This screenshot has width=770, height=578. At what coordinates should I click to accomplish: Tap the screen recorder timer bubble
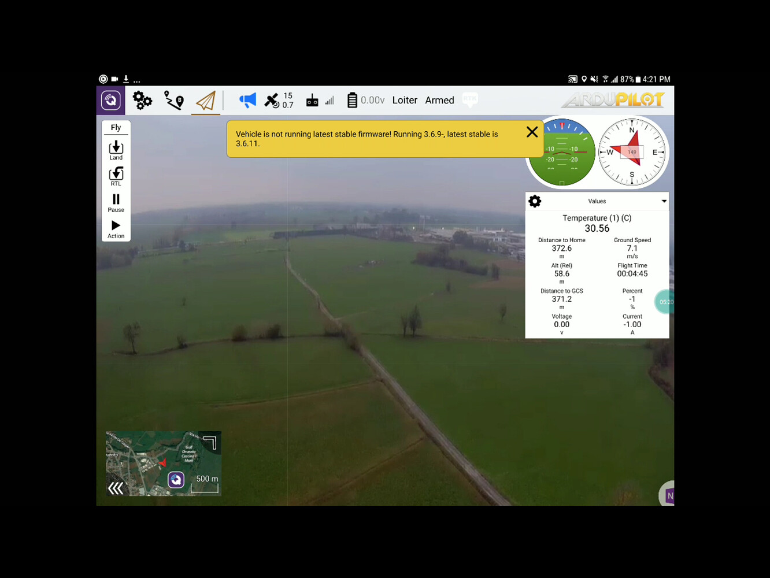pos(665,302)
